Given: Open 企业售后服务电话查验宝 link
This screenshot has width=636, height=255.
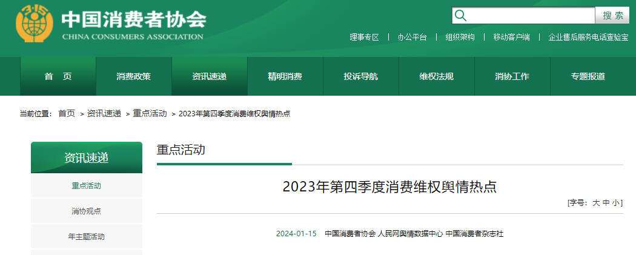Looking at the screenshot, I should coord(589,38).
